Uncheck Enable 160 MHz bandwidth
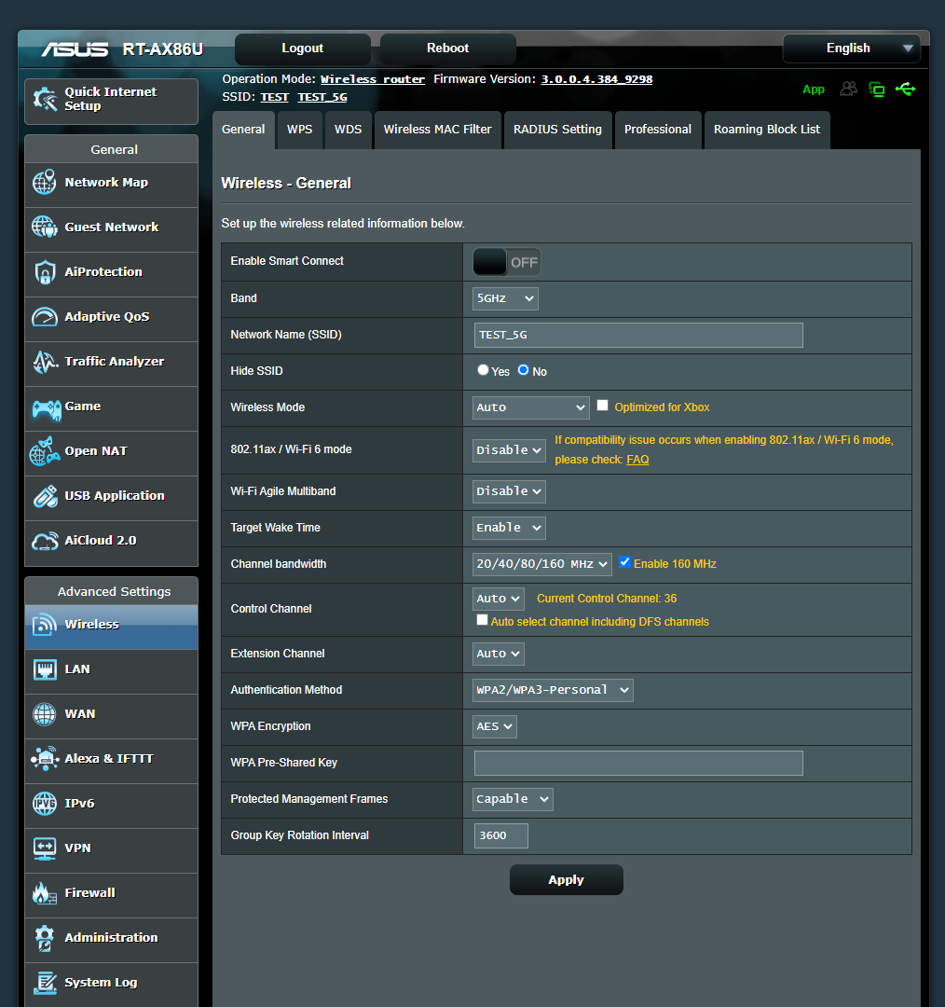The height and width of the screenshot is (1007, 945). [624, 563]
